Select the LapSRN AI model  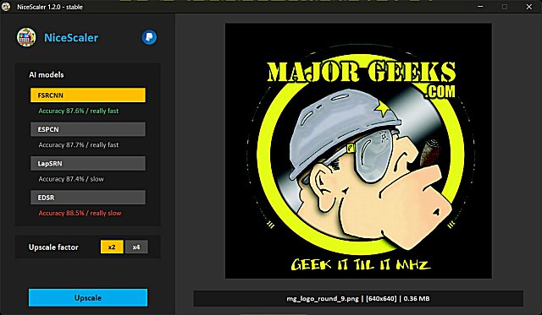click(x=88, y=163)
